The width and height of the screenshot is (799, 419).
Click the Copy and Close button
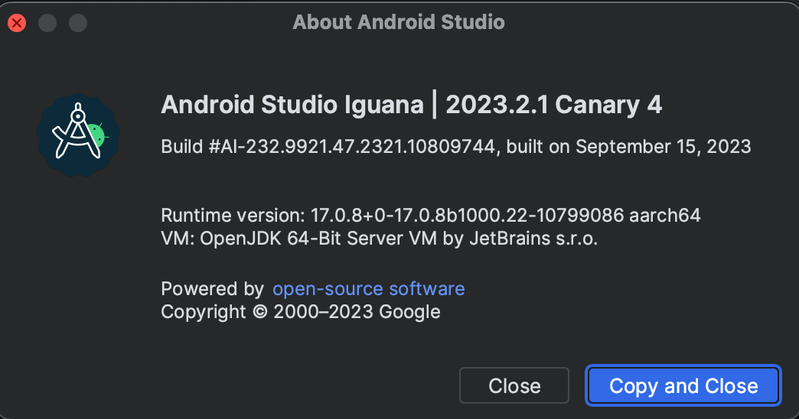tap(683, 385)
